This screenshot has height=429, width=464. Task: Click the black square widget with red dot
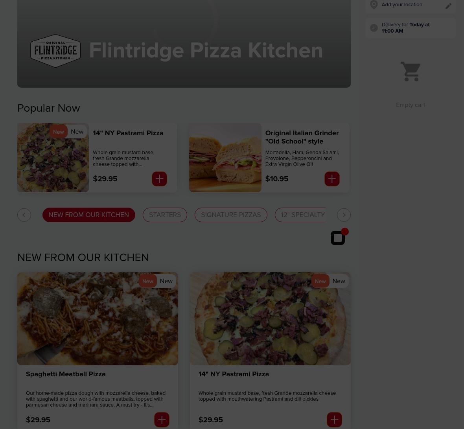click(339, 236)
